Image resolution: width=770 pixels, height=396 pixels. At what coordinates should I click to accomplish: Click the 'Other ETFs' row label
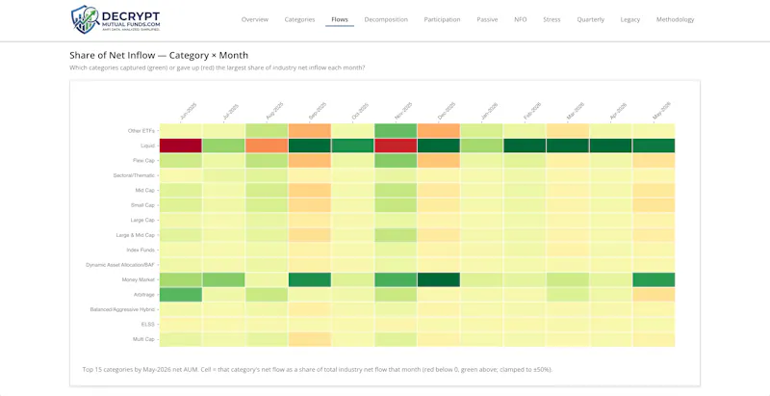click(x=141, y=131)
